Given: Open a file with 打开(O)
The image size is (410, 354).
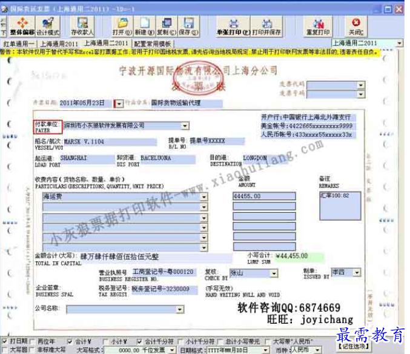Looking at the screenshot, I should (122, 26).
